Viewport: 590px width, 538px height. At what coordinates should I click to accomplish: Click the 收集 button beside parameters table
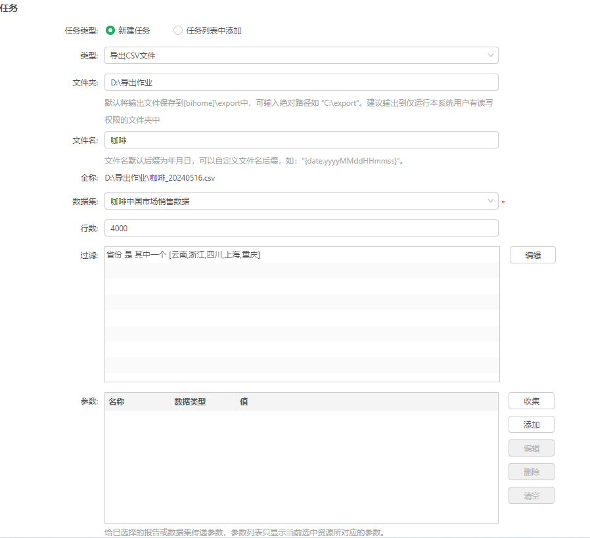pos(532,401)
